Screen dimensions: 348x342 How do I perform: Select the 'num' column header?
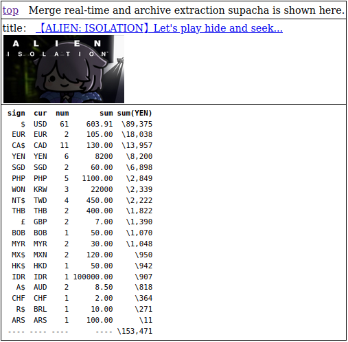62,113
